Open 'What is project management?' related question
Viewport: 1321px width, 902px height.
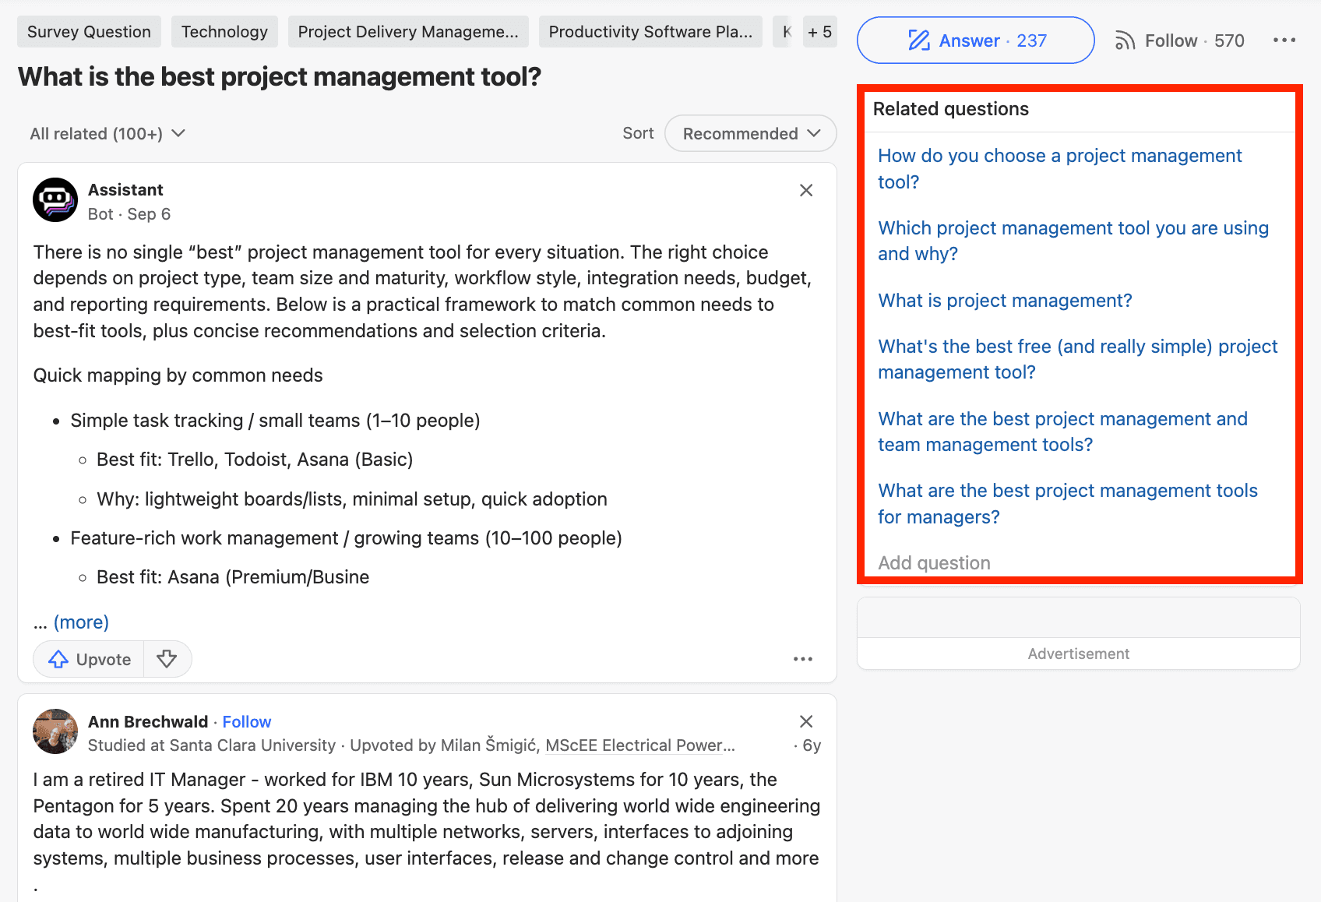1005,301
